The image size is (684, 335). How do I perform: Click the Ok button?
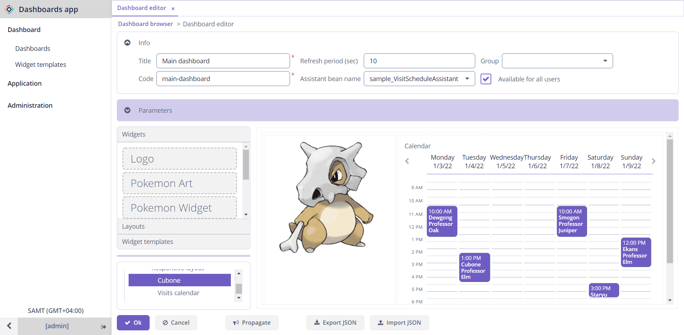tap(133, 323)
